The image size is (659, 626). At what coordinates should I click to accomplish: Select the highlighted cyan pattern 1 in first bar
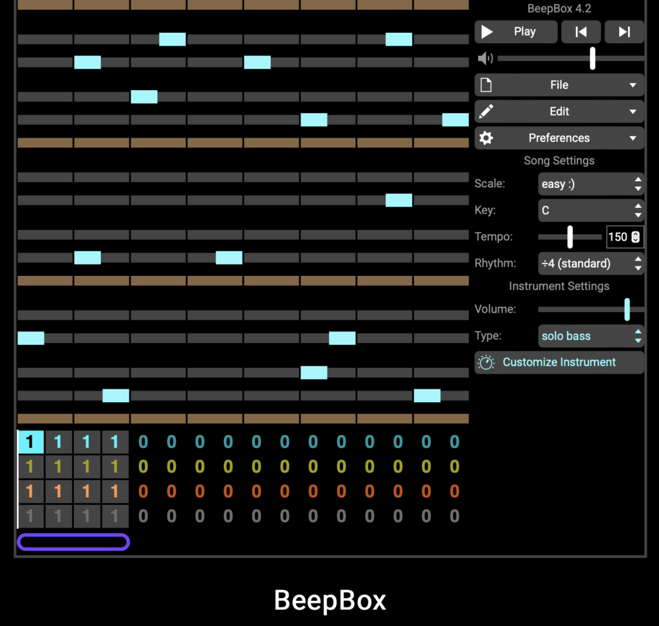click(x=30, y=442)
